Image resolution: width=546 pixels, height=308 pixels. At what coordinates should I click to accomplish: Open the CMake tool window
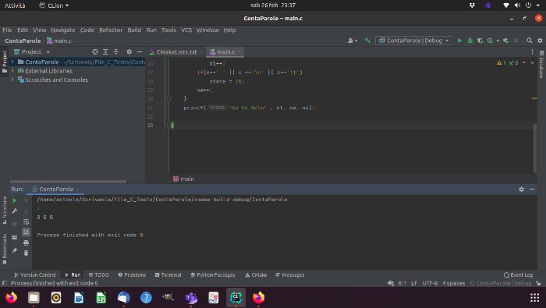tap(256, 275)
